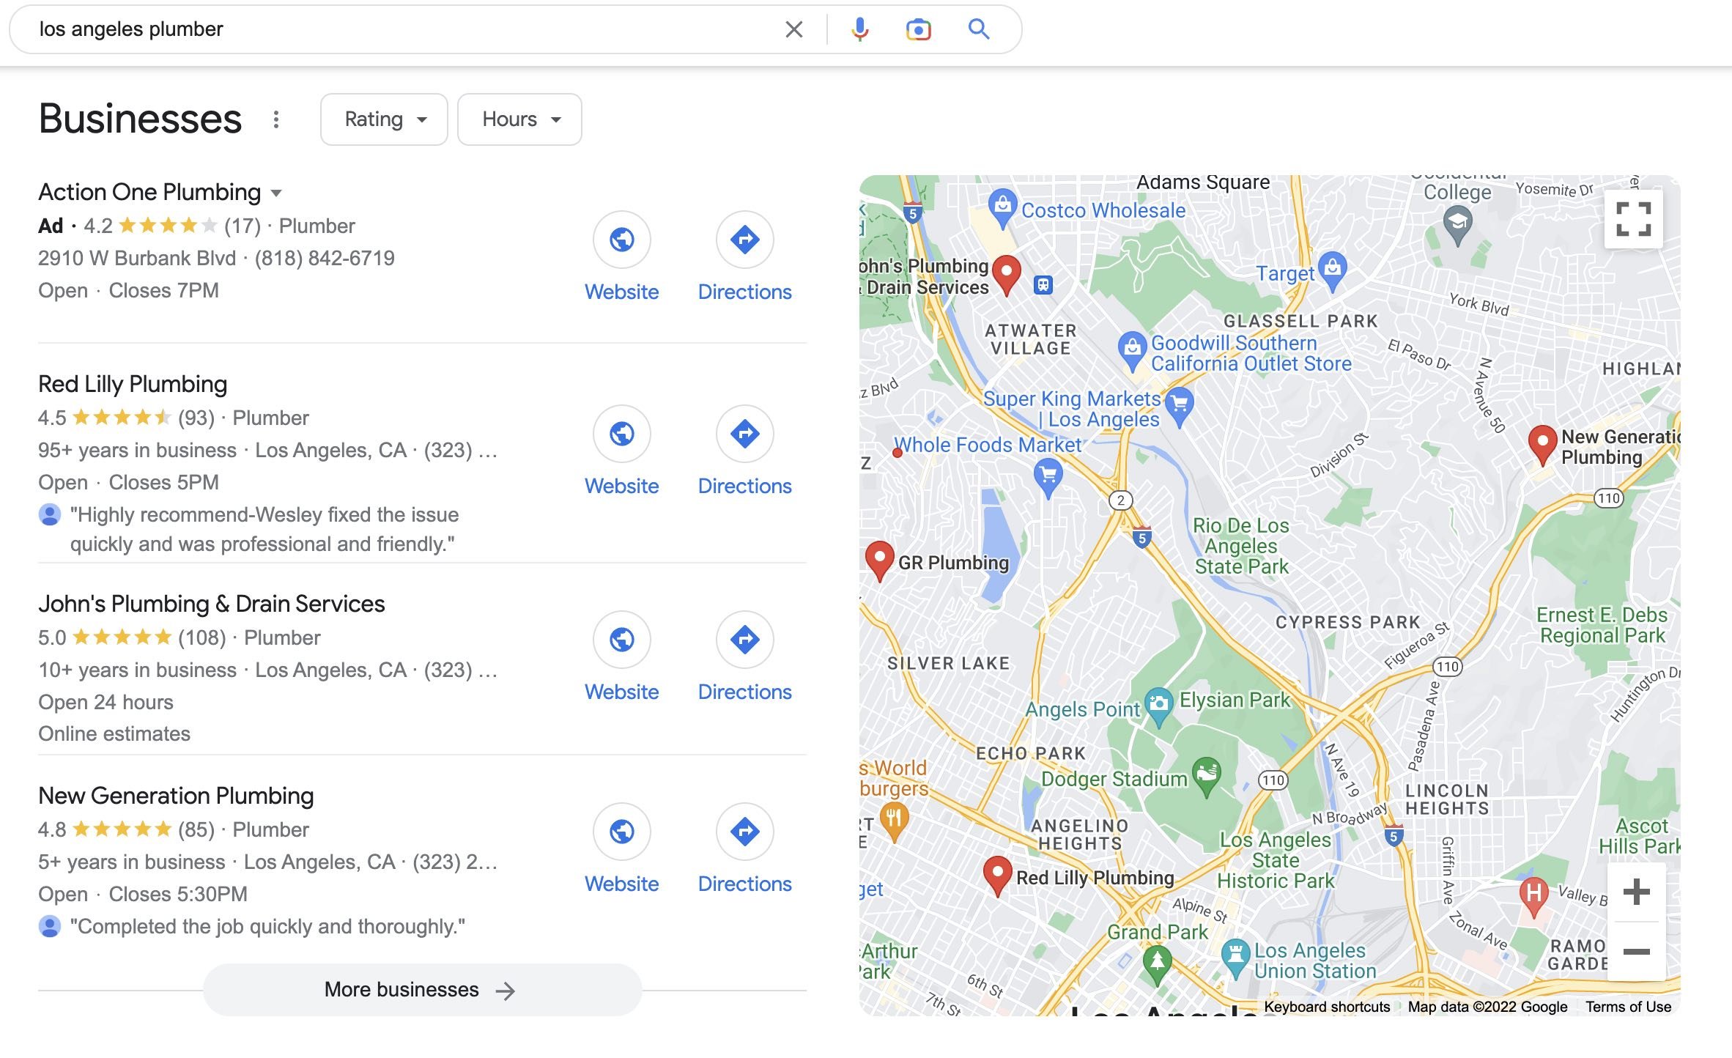
Task: Click the Elysian Park camera marker
Action: pyautogui.click(x=1158, y=706)
